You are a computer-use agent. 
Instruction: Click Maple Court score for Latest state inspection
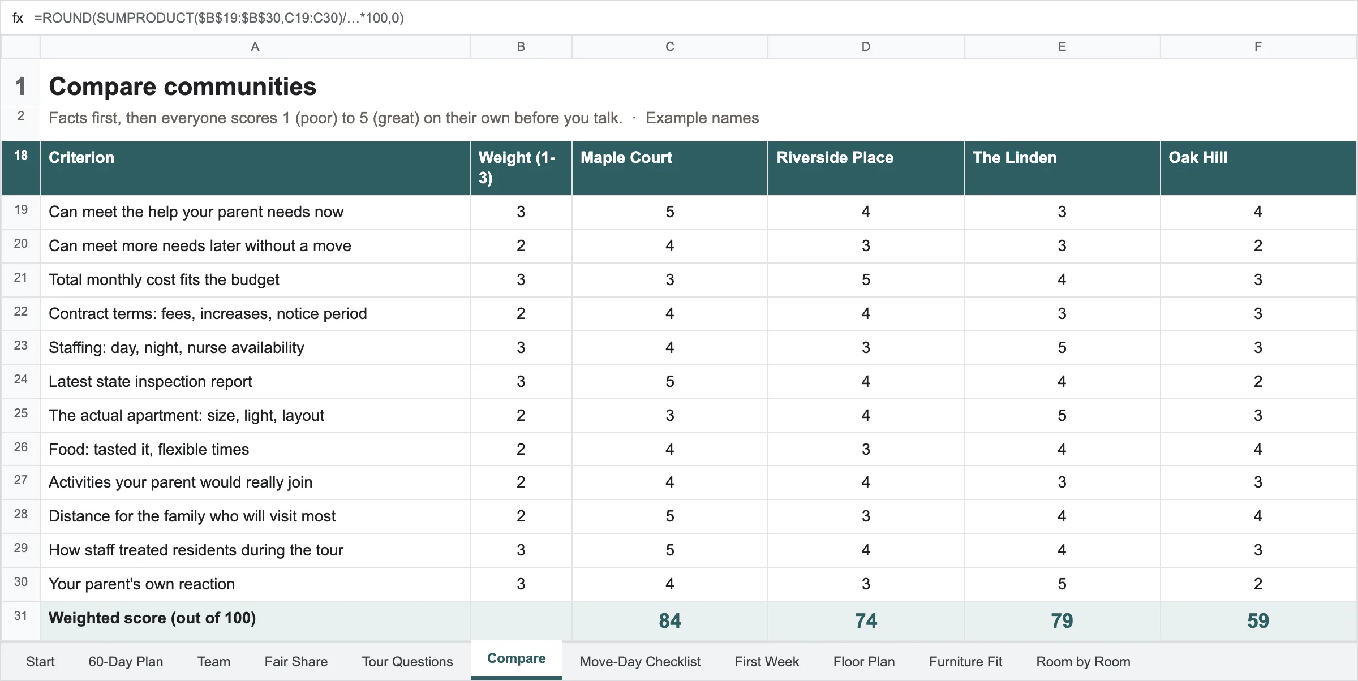point(670,382)
